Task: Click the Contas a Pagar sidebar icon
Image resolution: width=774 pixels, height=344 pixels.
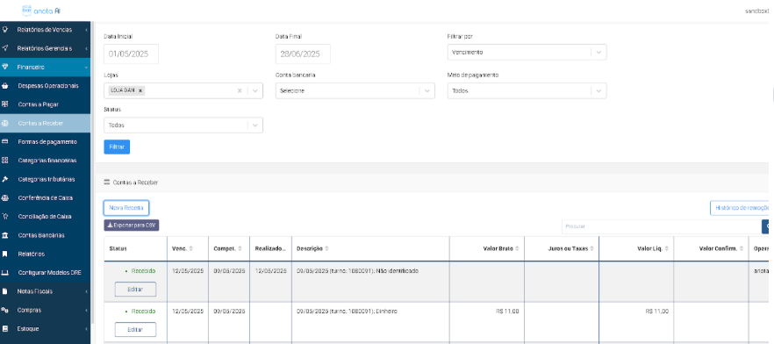Action: tap(5, 104)
